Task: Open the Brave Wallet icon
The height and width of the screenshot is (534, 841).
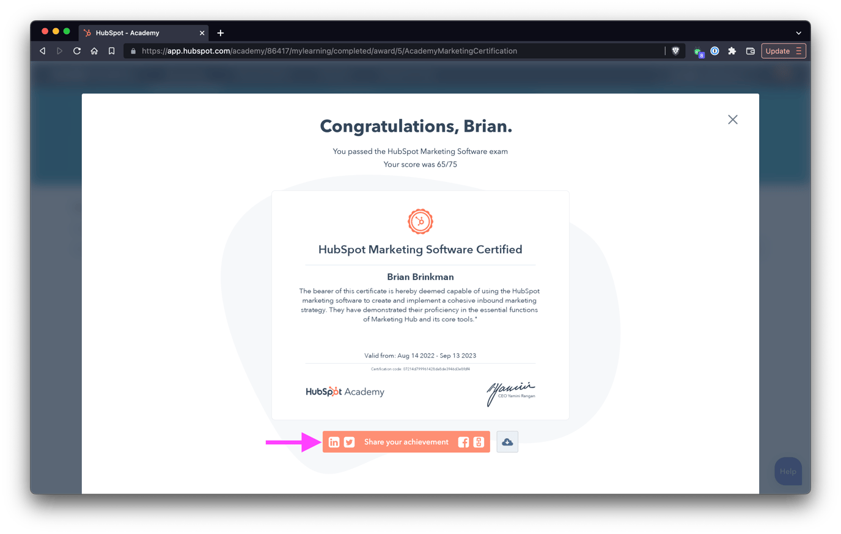Action: pos(750,51)
